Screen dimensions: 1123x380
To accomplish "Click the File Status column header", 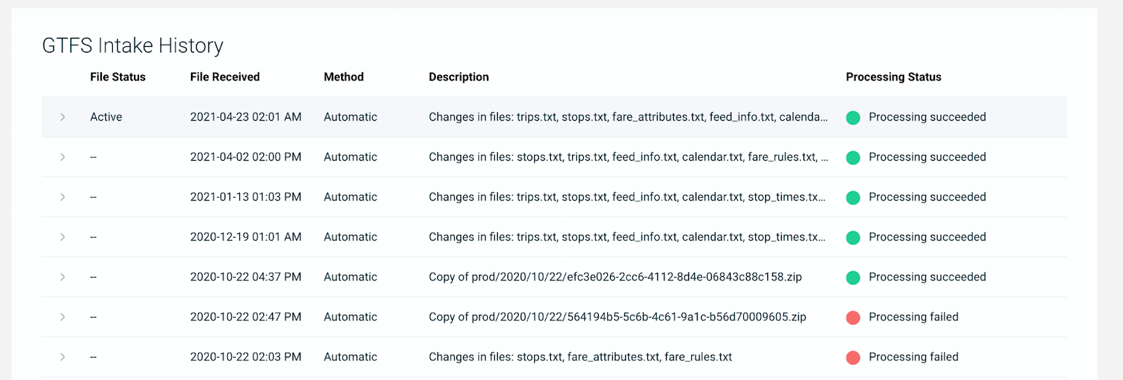I will point(117,77).
